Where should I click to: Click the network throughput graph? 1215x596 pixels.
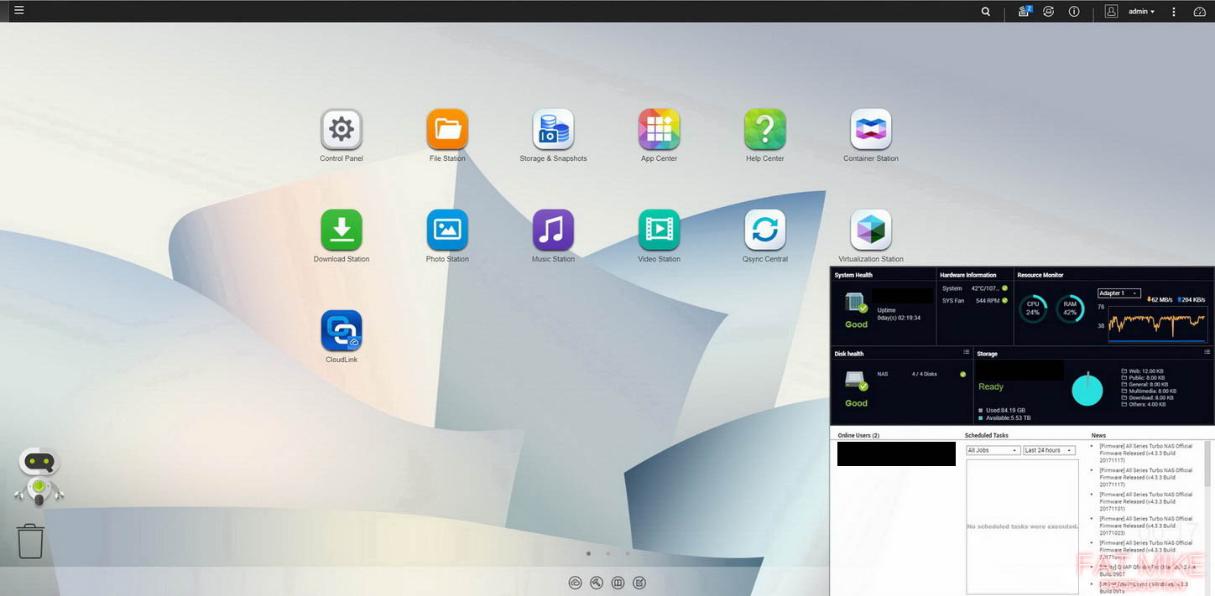[x=1157, y=324]
